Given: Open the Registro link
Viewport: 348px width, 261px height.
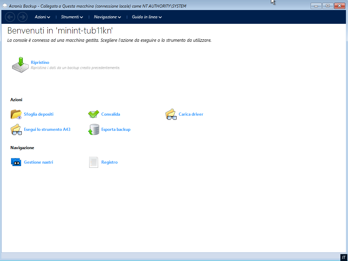Looking at the screenshot, I should coord(110,162).
